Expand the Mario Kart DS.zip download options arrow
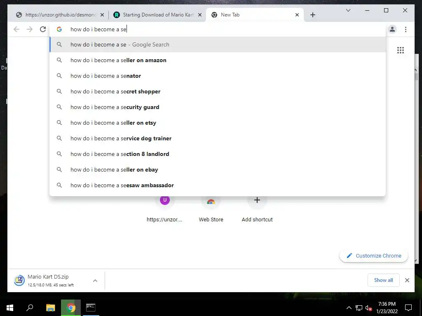422x316 pixels. click(x=95, y=281)
